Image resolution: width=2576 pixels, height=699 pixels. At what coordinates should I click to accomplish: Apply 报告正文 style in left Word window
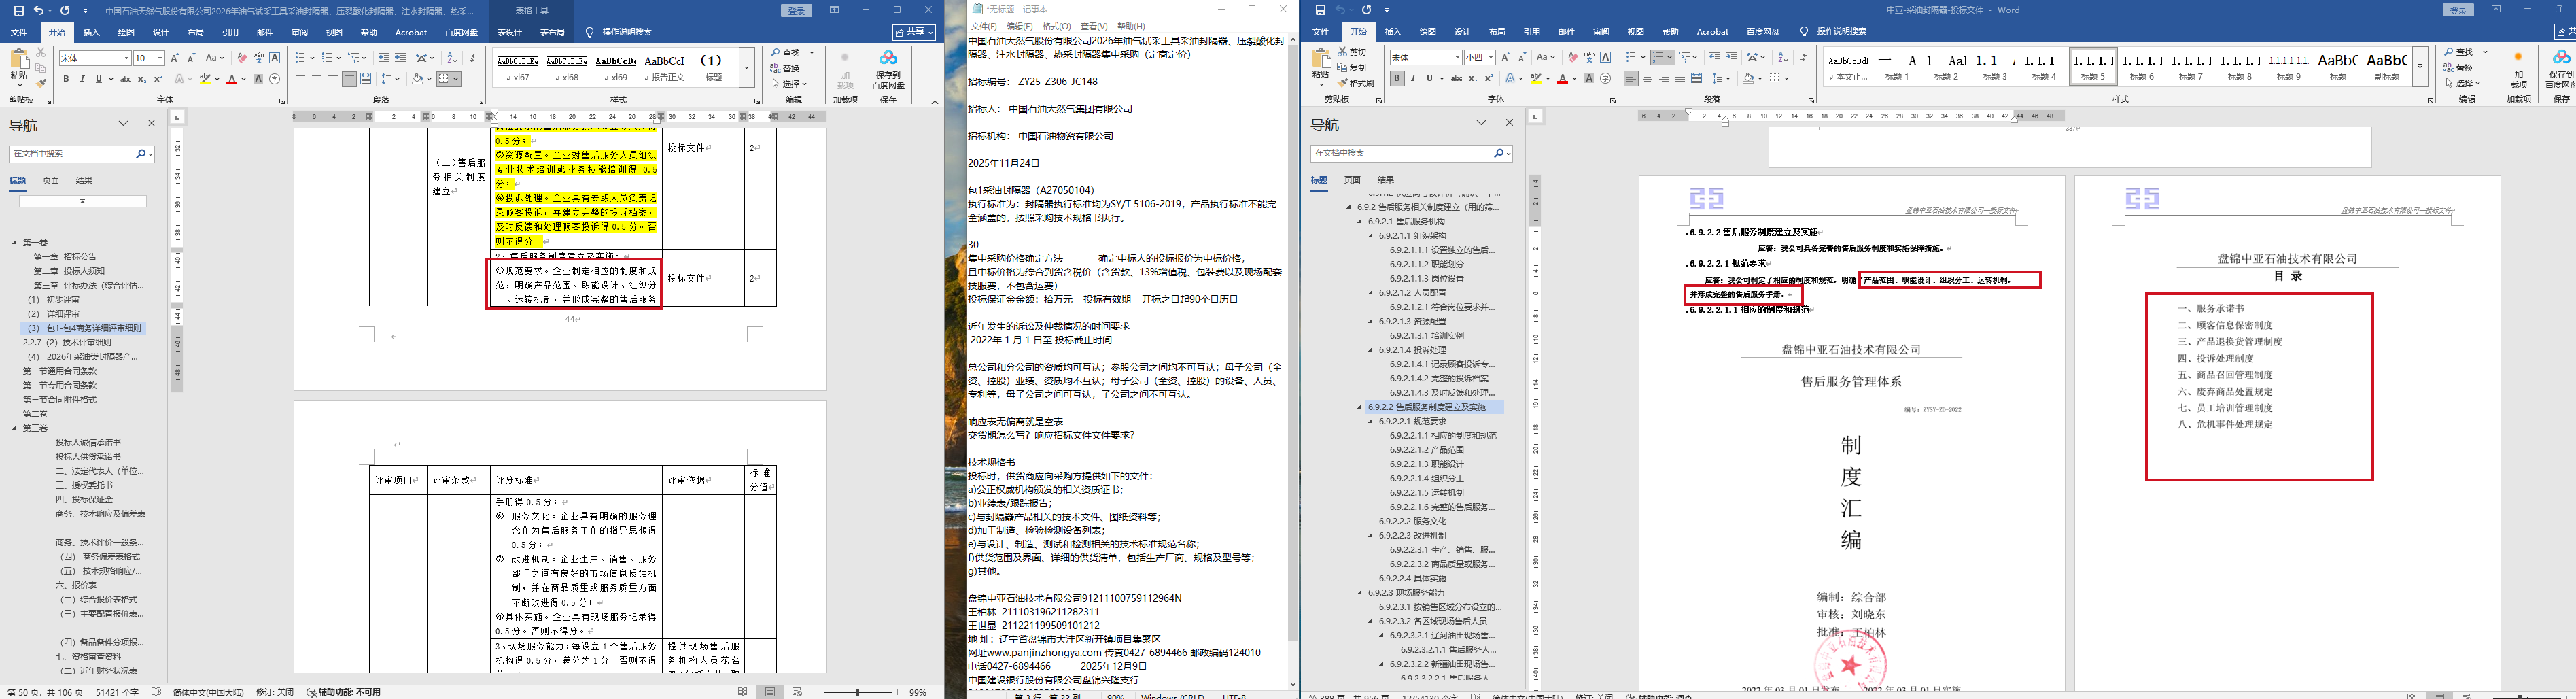pyautogui.click(x=666, y=66)
